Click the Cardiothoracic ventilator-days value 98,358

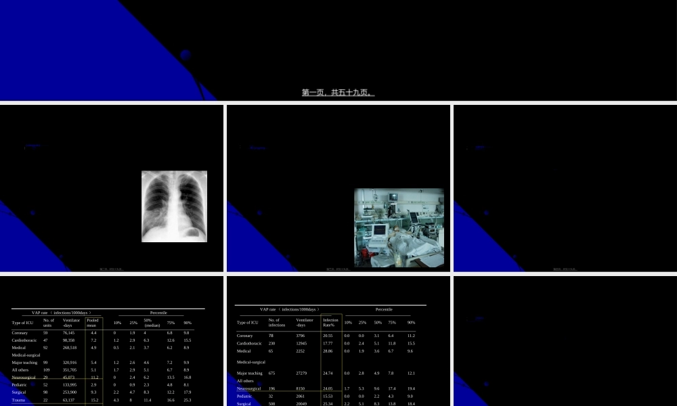(68, 340)
